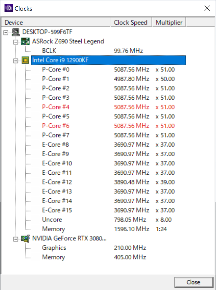Screen dimensions: 216x290
Task: Click the 4987.80 MHz clock value
Action: pyautogui.click(x=132, y=79)
